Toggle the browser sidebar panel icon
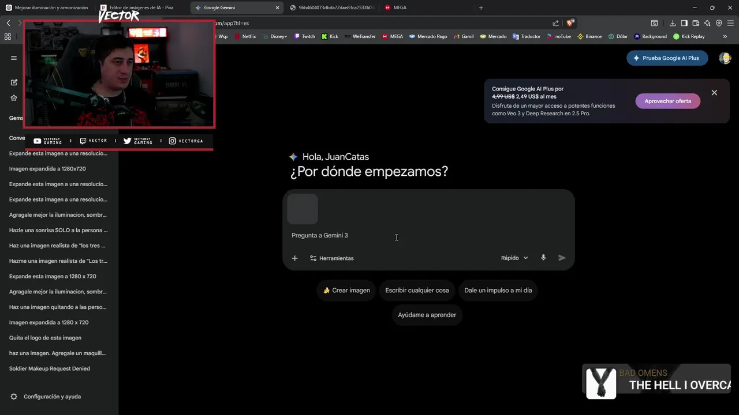The width and height of the screenshot is (739, 415). (x=684, y=23)
